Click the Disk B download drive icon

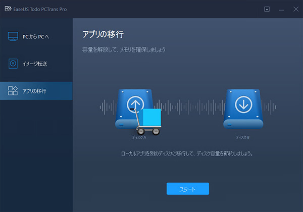pos(243,109)
